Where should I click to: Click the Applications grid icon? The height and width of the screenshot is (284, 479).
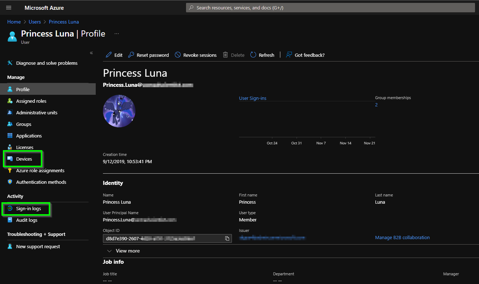tap(10, 136)
